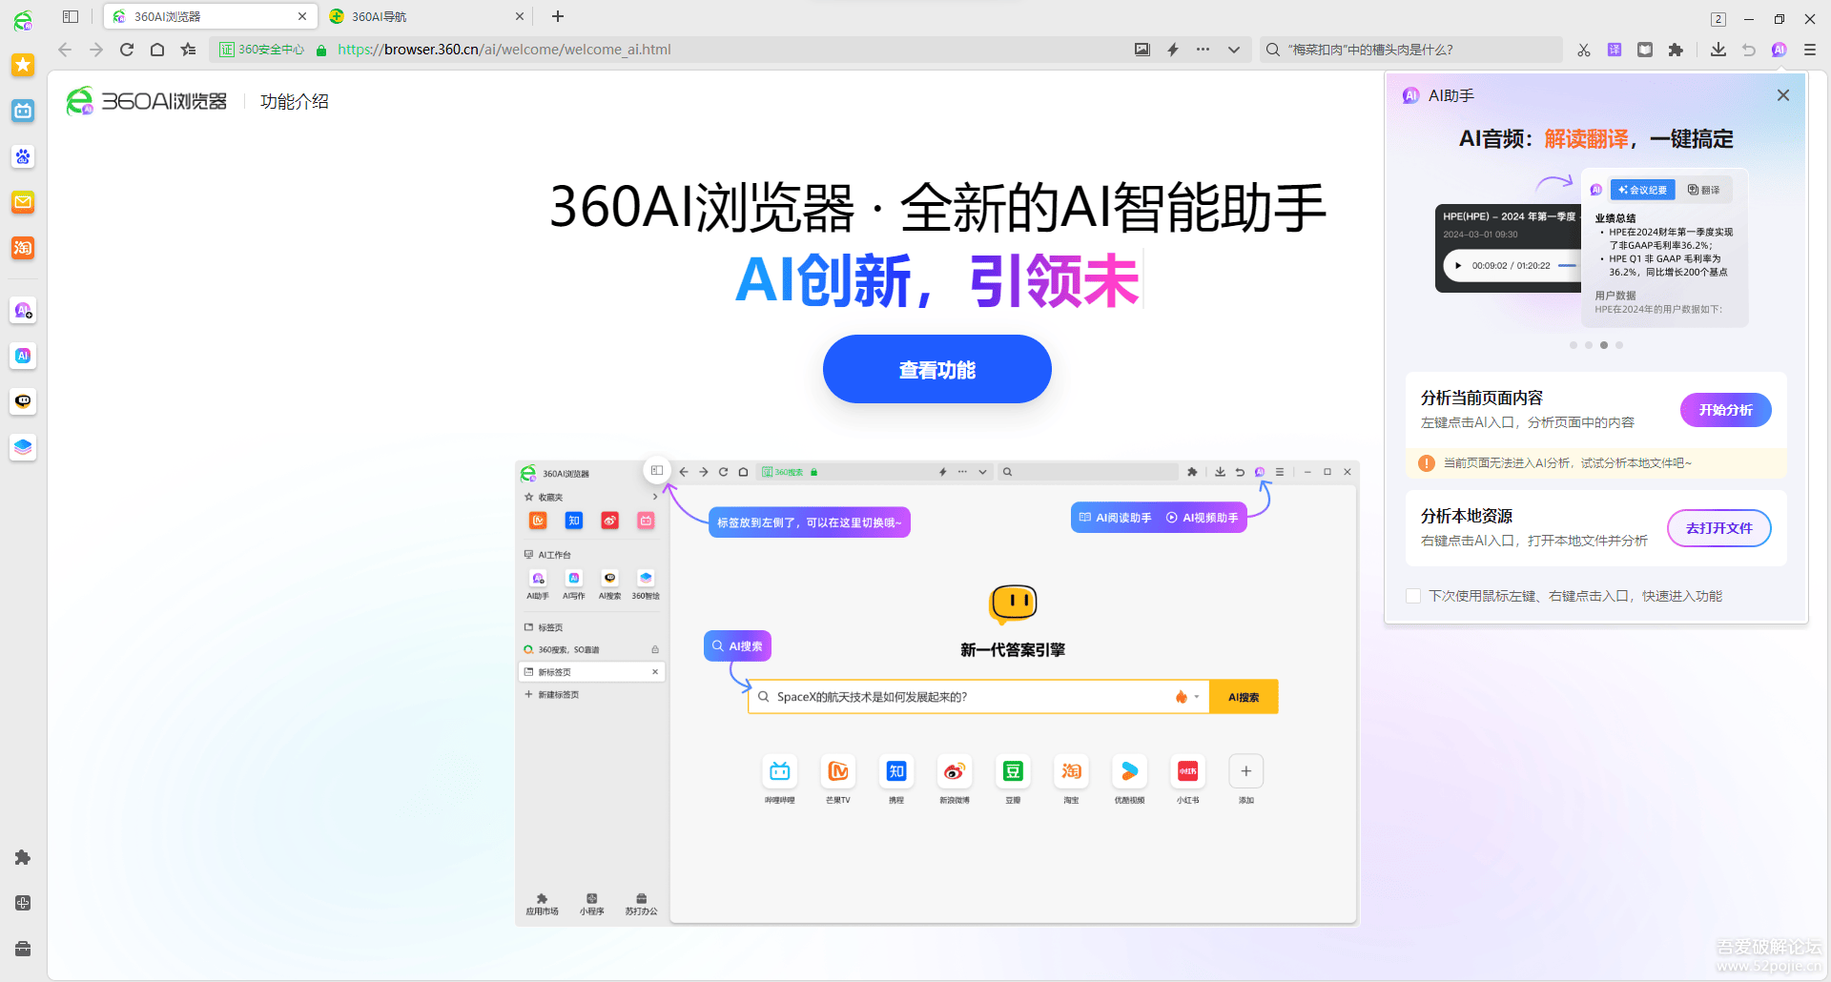Screen dimensions: 1831x982
Task: Reload the current page
Action: (x=127, y=50)
